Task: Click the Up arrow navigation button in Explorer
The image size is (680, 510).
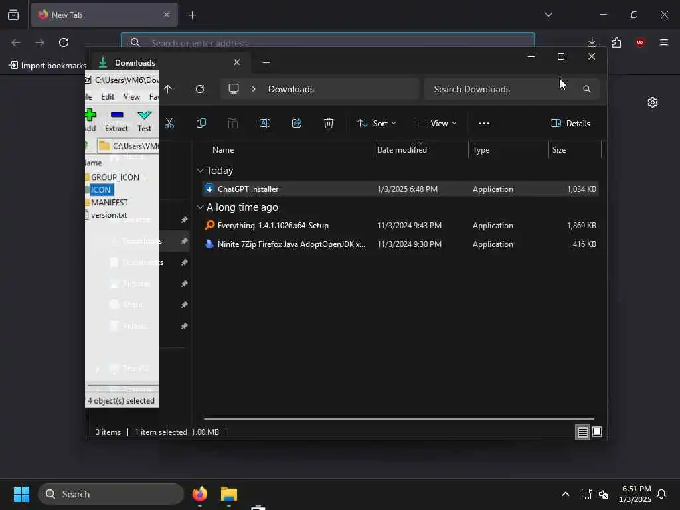Action: [168, 89]
